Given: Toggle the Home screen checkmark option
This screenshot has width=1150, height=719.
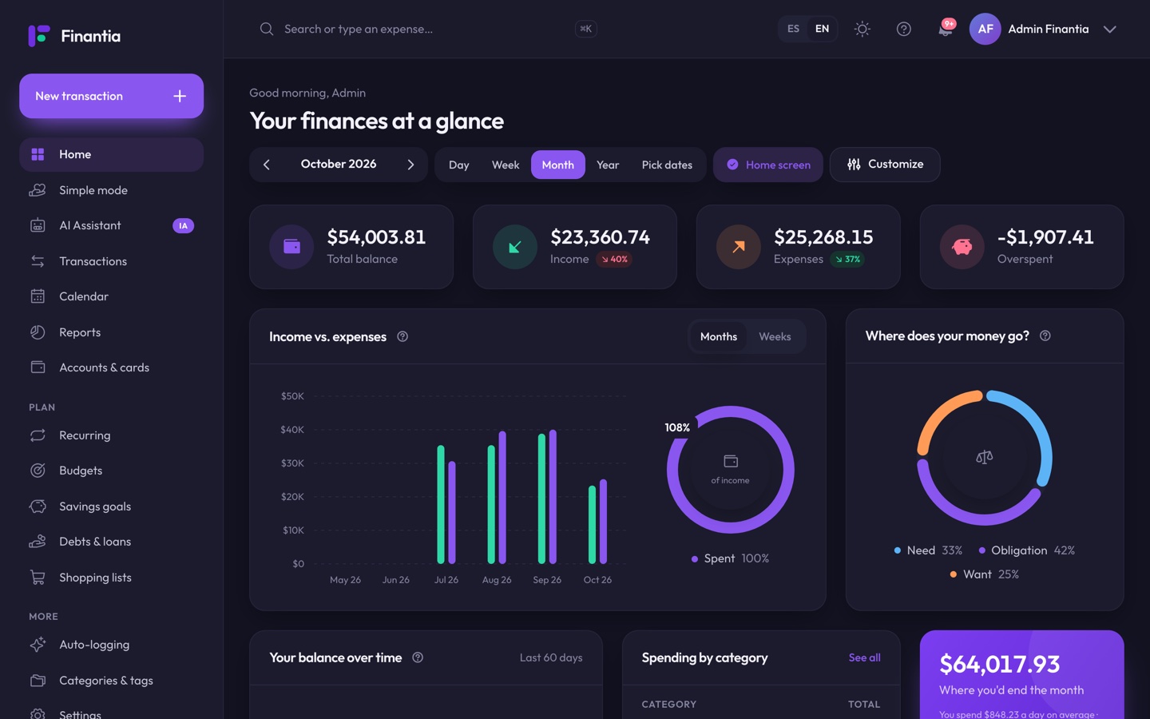Looking at the screenshot, I should tap(768, 165).
